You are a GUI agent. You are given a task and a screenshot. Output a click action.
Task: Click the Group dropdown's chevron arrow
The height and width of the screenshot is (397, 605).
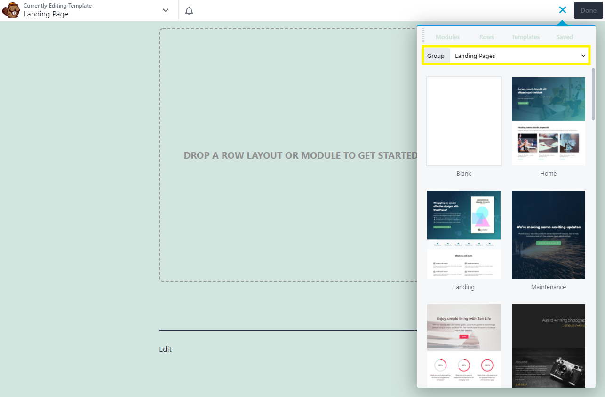point(583,56)
